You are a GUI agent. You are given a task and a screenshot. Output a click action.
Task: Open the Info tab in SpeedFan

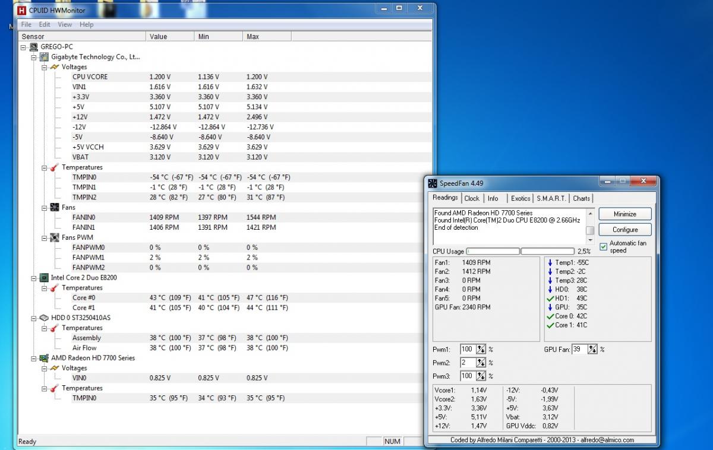coord(493,198)
